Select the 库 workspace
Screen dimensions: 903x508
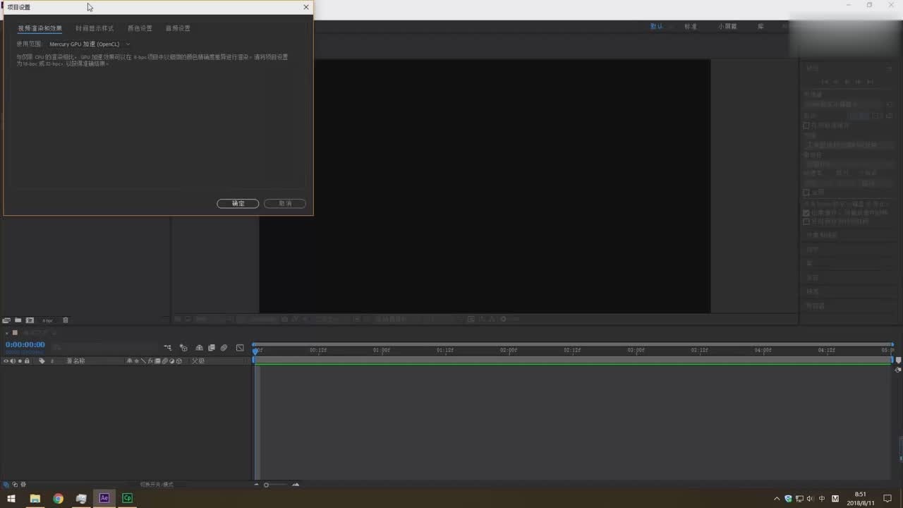coord(760,26)
